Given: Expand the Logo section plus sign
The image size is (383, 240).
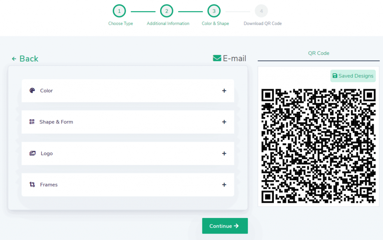Looking at the screenshot, I should coord(224,154).
